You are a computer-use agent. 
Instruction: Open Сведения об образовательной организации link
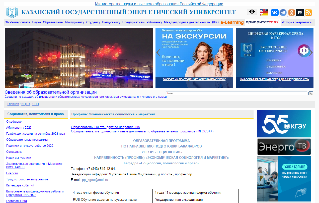[51, 92]
